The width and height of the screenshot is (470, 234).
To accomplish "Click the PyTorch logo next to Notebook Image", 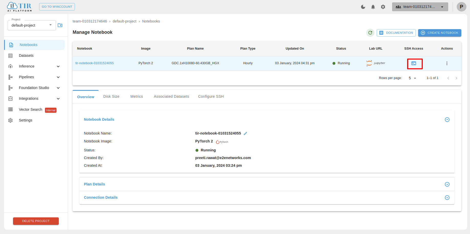I will [222, 142].
